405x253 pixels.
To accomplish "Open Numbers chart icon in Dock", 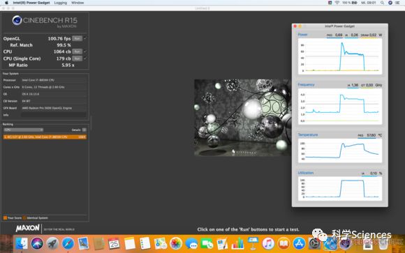I will coord(237,243).
